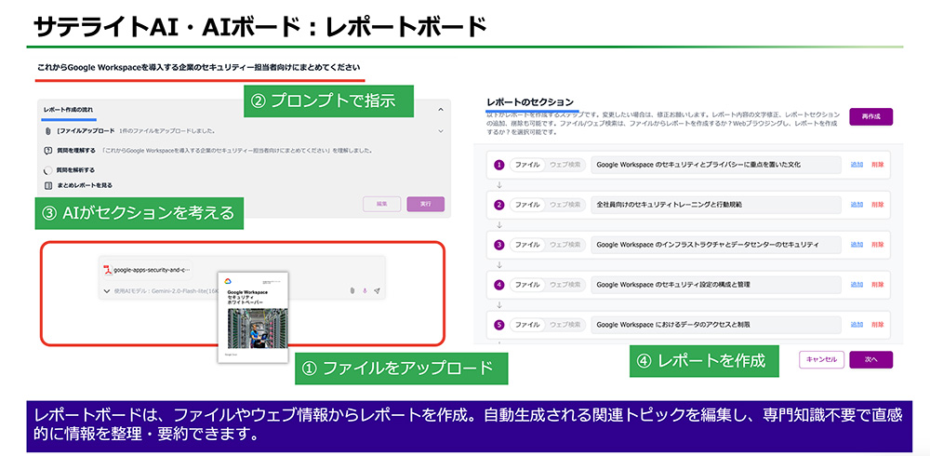Click 追加 on section 5 row

(x=857, y=325)
